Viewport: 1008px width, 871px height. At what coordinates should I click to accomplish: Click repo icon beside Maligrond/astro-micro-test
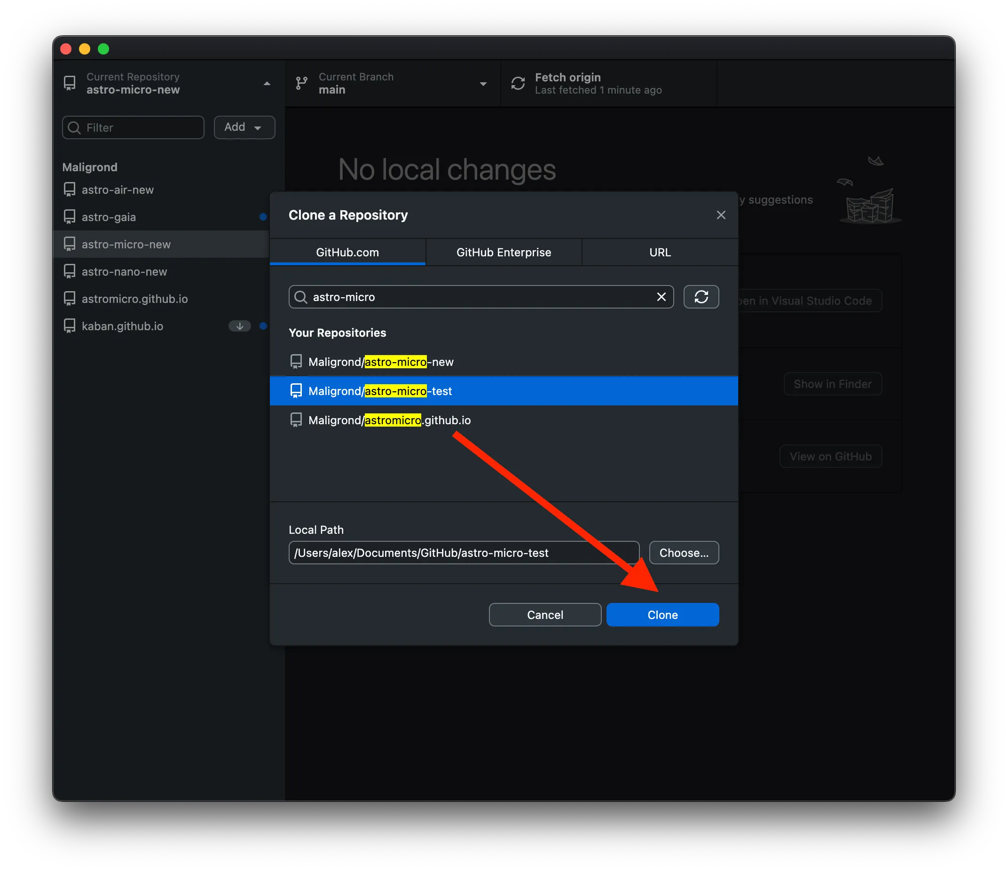pyautogui.click(x=296, y=391)
